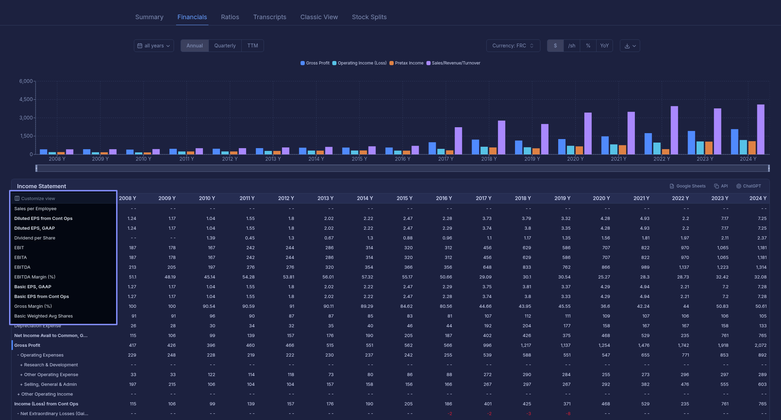Select the YoY display button
781x420 pixels.
[x=604, y=46]
